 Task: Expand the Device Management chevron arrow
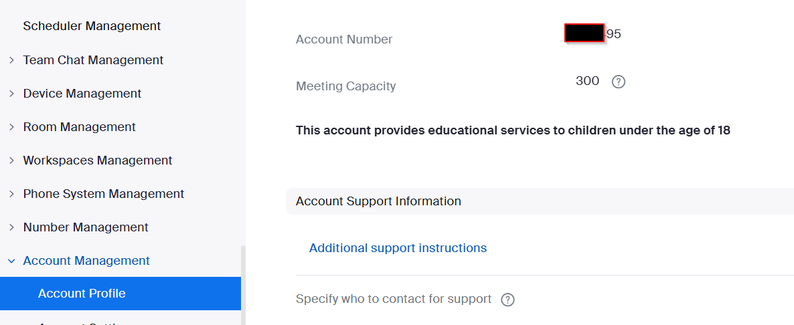pyautogui.click(x=11, y=94)
